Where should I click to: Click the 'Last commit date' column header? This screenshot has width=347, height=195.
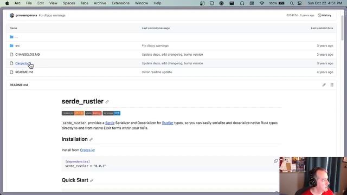[x=322, y=28]
